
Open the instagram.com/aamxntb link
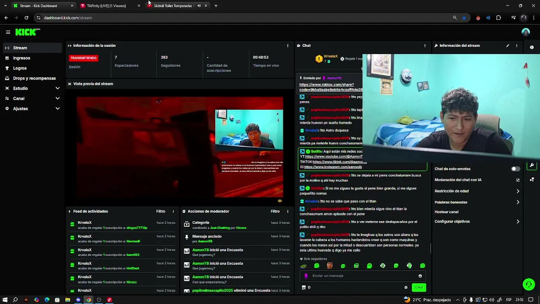(x=333, y=167)
